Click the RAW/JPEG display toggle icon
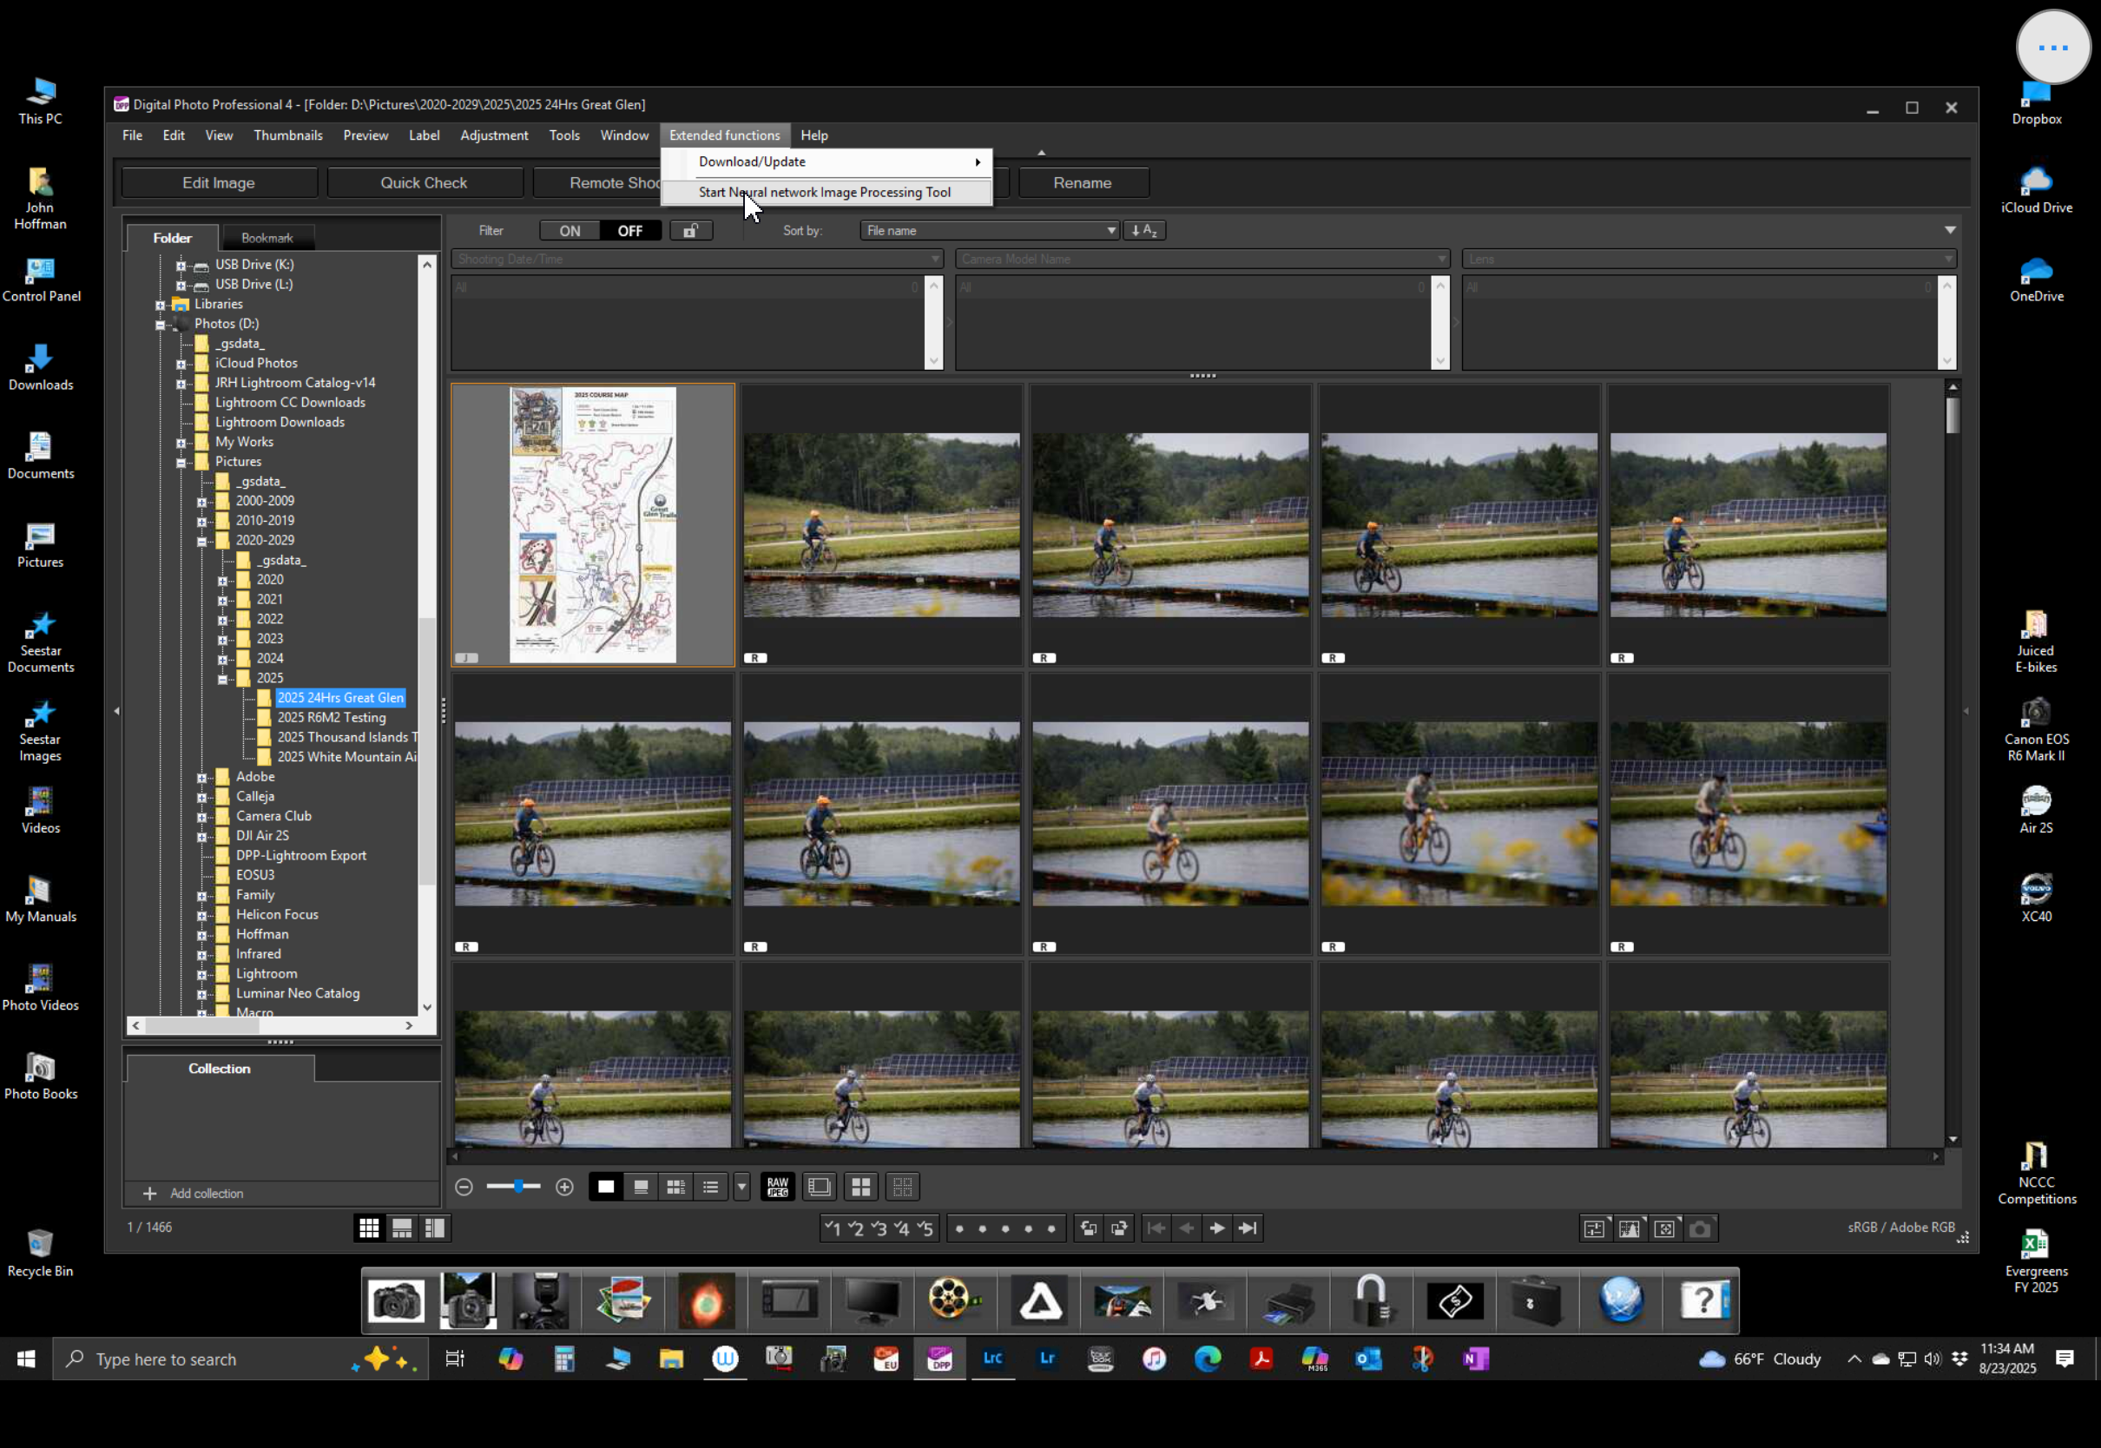2101x1448 pixels. [x=777, y=1186]
